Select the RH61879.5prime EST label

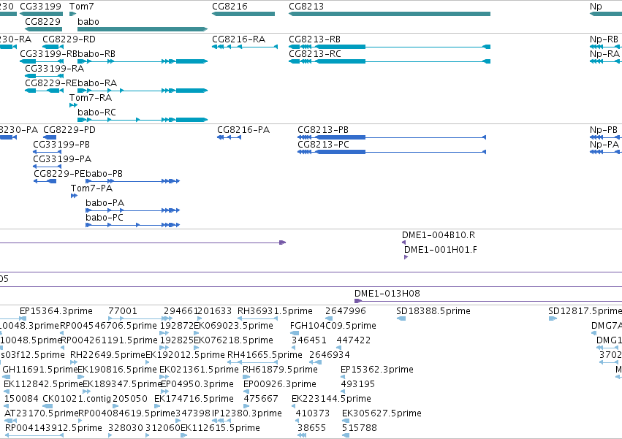(x=280, y=370)
